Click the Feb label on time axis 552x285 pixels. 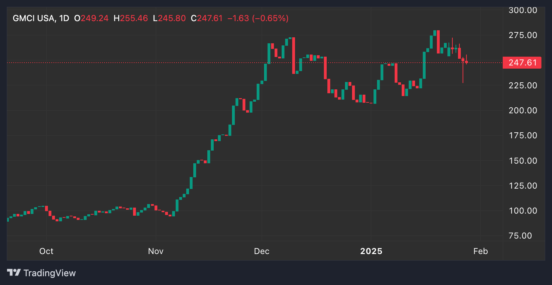click(x=481, y=251)
